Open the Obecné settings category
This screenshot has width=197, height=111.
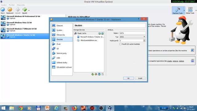point(62,26)
